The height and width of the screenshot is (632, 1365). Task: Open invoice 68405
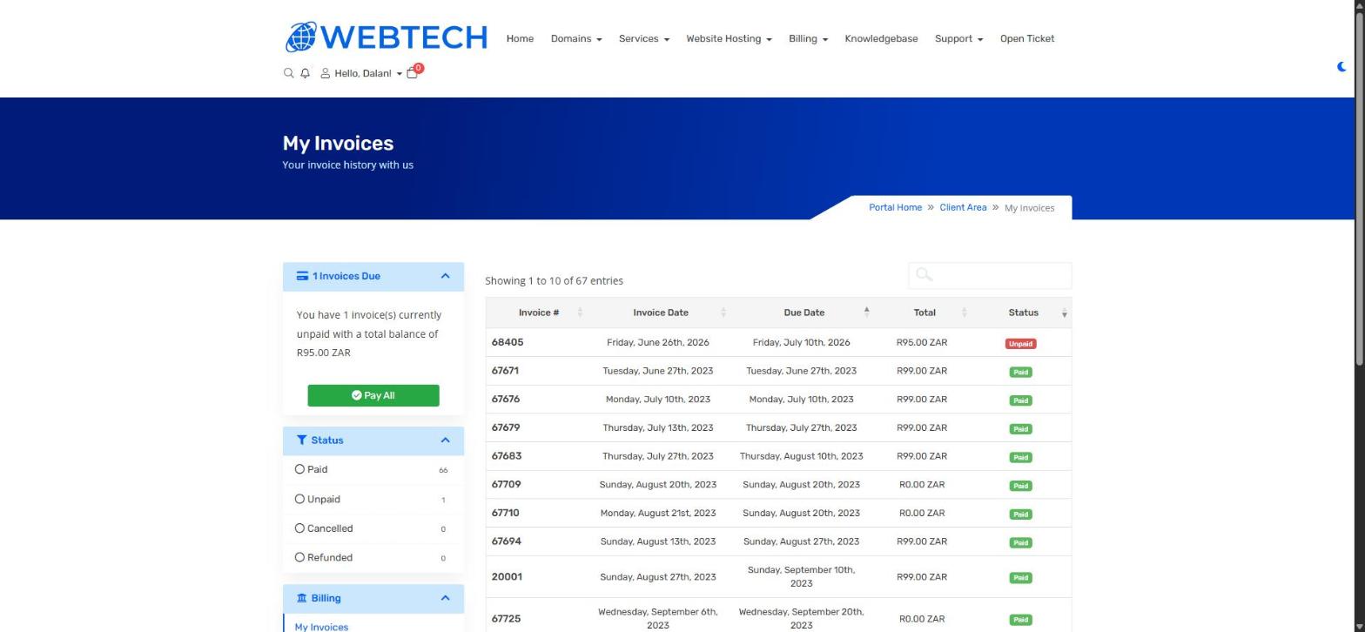coord(508,342)
